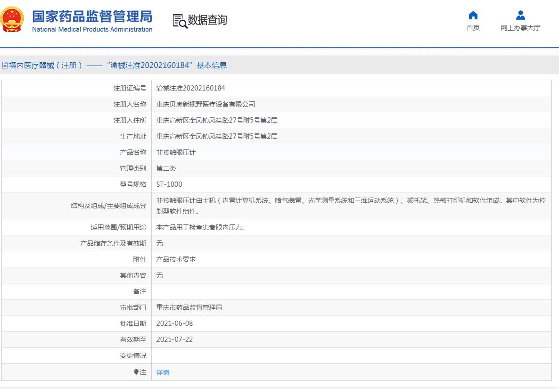The height and width of the screenshot is (389, 559).
Task: Select product name 非接触眼压计
Action: pos(176,152)
